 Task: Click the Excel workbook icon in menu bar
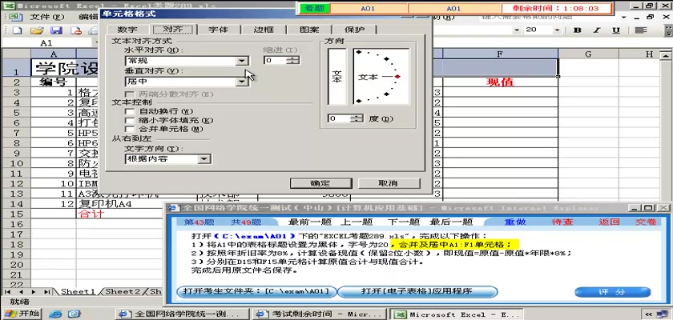(14, 17)
